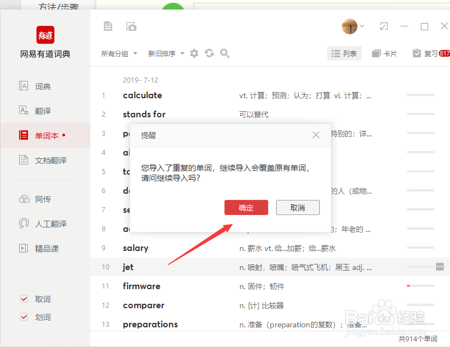Open the 同传 simultaneous interpretation feature
450x347 pixels.
(x=34, y=198)
